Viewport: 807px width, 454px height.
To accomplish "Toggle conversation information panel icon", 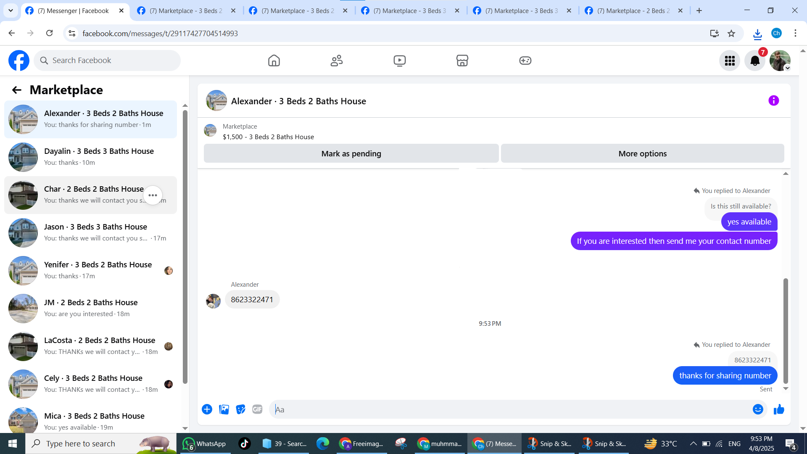I will click(773, 100).
